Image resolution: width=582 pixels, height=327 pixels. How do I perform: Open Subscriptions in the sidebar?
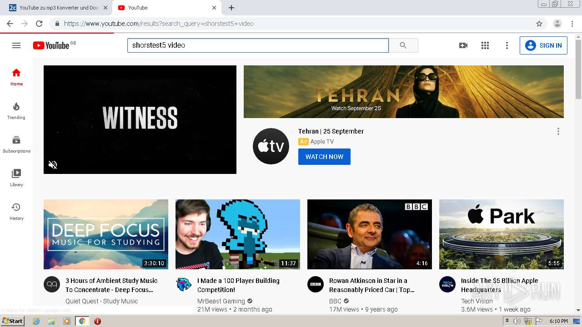(16, 144)
